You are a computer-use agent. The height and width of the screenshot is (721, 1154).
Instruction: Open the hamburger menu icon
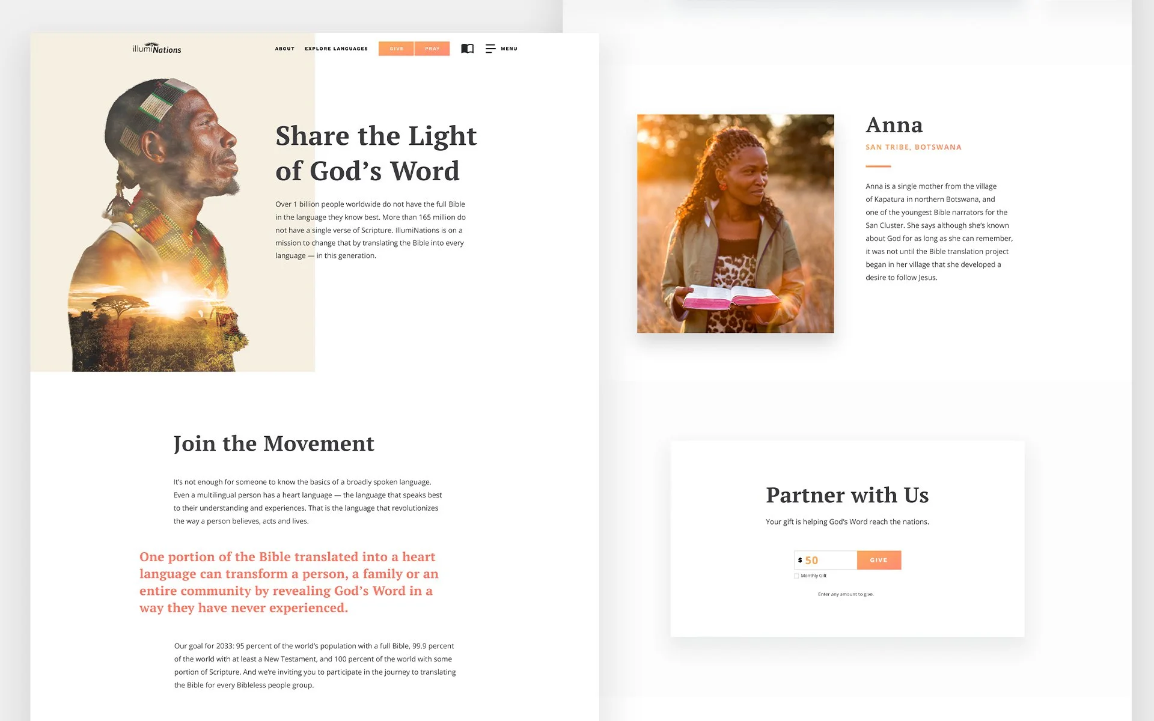490,49
